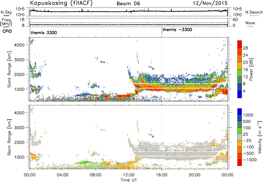Click the '28' power scale value
263x182 pixels.
tap(245, 48)
